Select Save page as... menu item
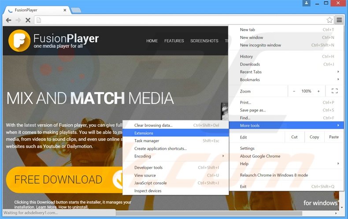This screenshot has width=348, height=219. click(286, 110)
